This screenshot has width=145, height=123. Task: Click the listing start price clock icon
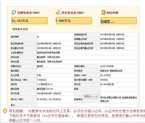tap(14, 13)
